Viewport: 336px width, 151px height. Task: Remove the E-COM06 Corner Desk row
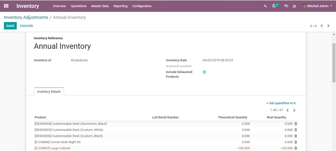296,142
